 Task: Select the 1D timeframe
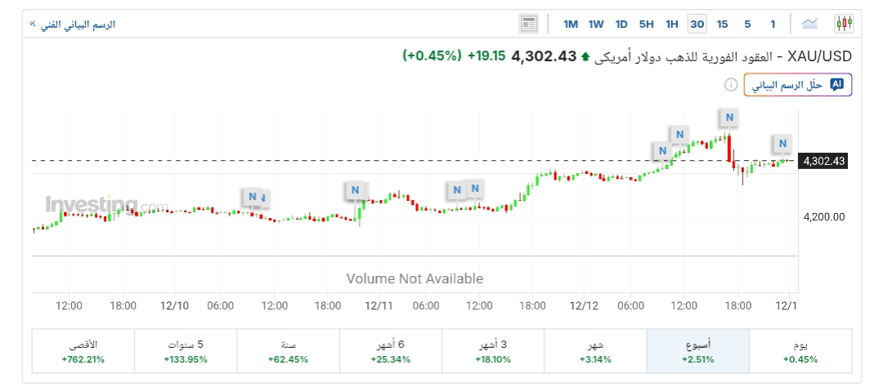[621, 24]
